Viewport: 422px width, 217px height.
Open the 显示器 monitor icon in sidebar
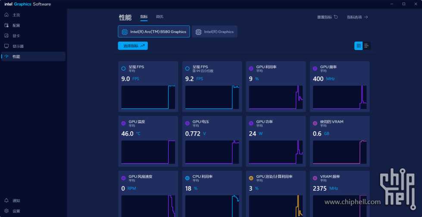pos(6,46)
